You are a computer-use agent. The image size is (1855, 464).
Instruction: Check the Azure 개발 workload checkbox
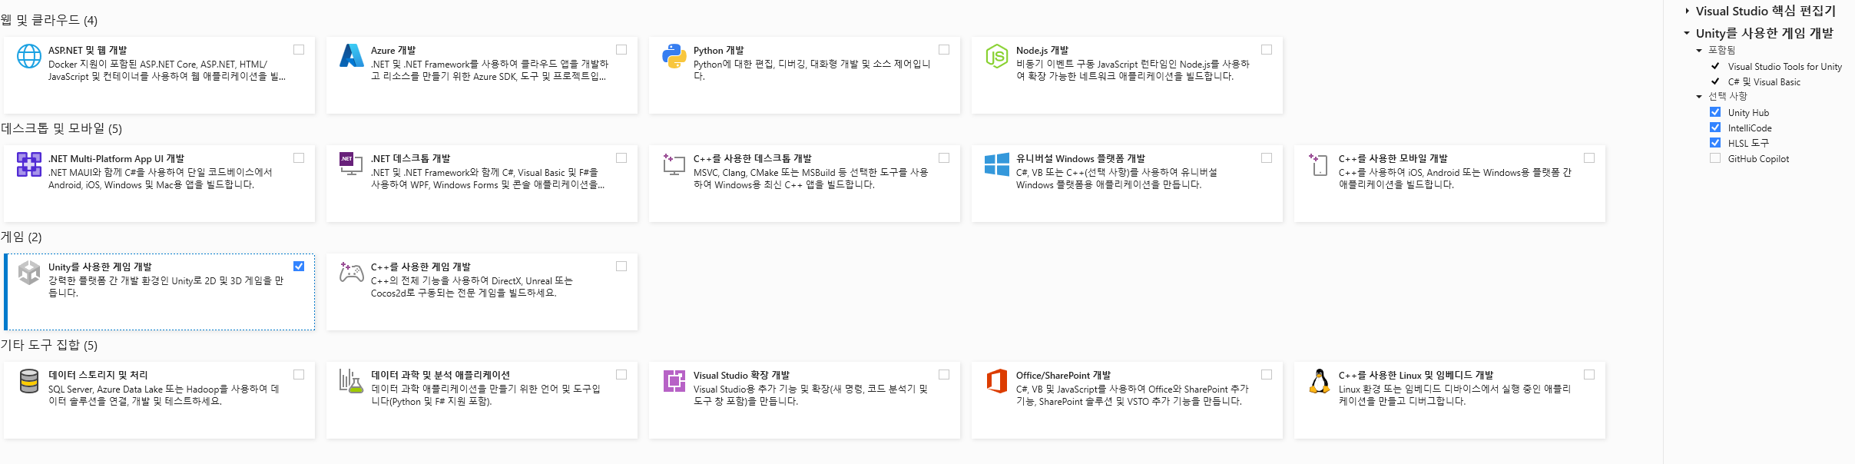tap(621, 49)
